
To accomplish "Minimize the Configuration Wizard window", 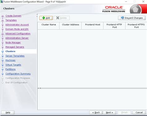I will tap(126, 2).
